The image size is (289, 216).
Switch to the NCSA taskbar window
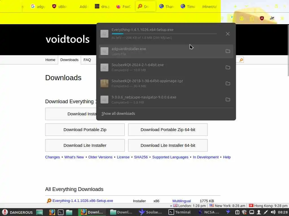click(209, 212)
